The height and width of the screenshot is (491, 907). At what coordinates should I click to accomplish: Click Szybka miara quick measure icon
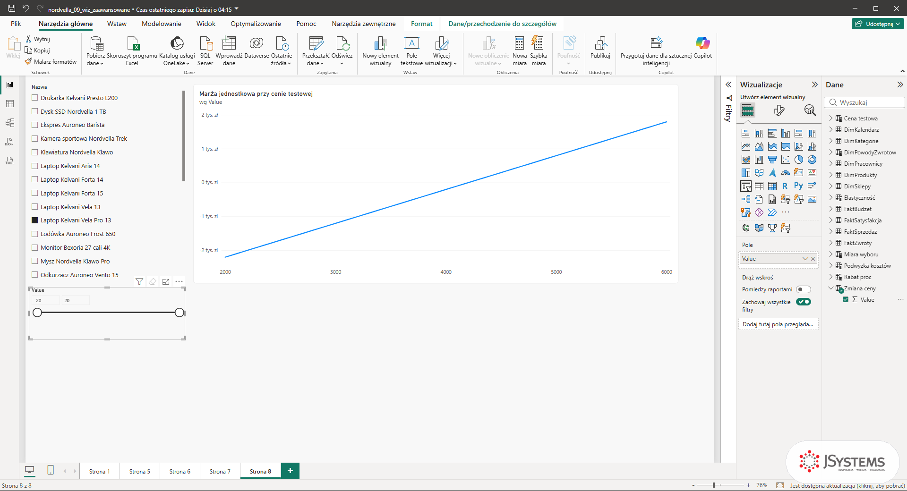[x=538, y=43]
